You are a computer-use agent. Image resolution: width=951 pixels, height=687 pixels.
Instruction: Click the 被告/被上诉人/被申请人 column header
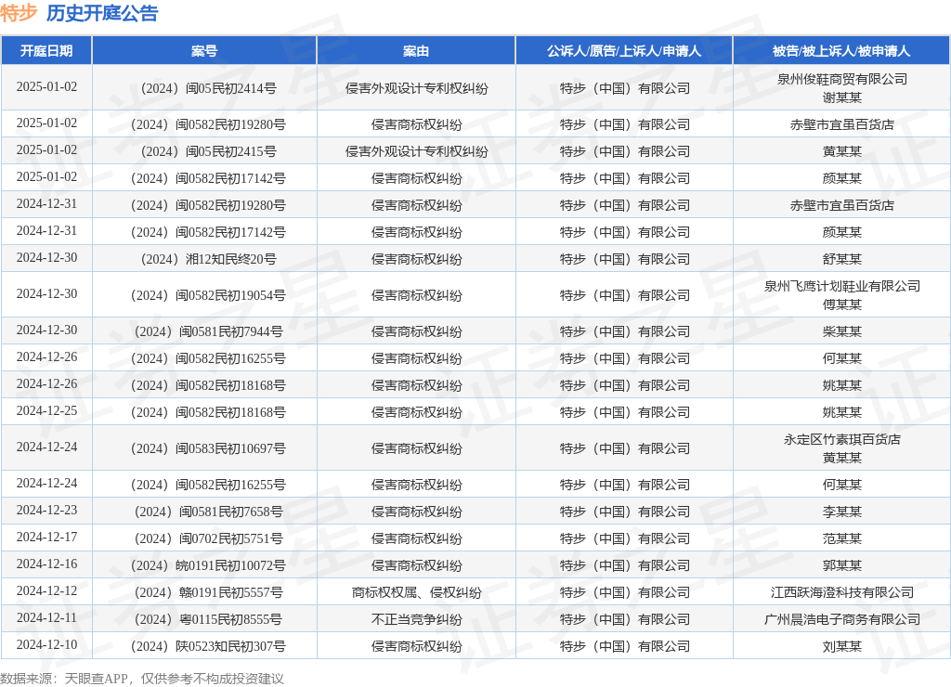click(x=841, y=51)
